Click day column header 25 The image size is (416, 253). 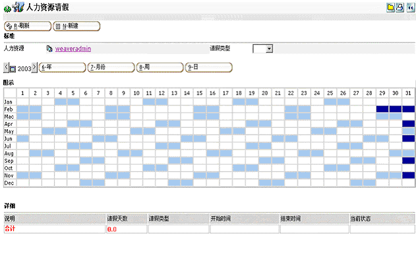[330, 93]
